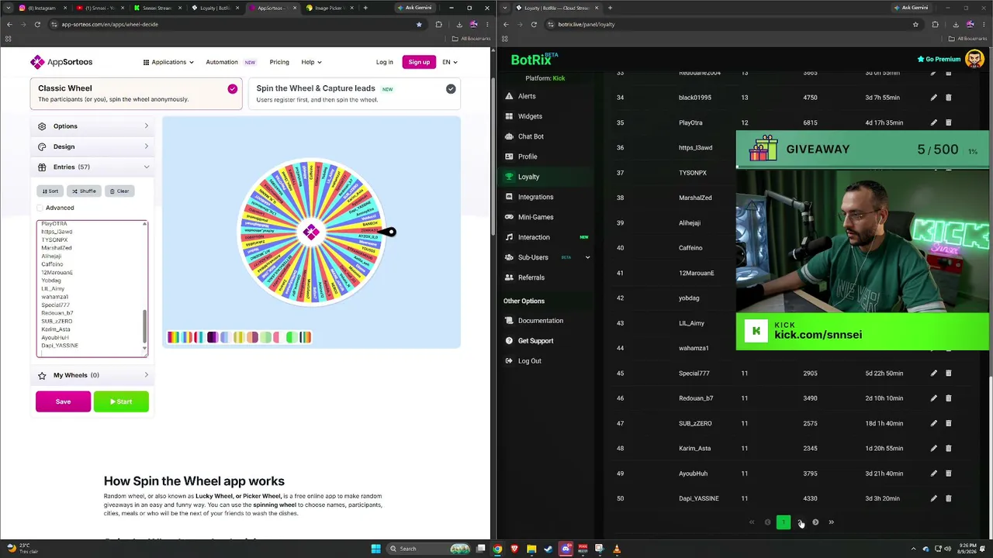Click Go Premium in BotRix
Viewport: 993px width, 558px height.
tap(939, 59)
